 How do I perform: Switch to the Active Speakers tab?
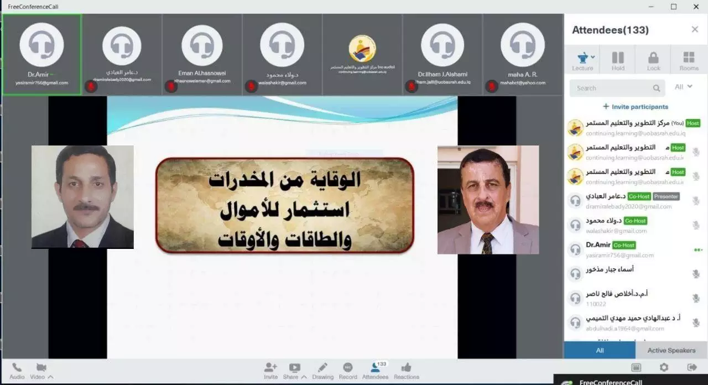coord(671,350)
